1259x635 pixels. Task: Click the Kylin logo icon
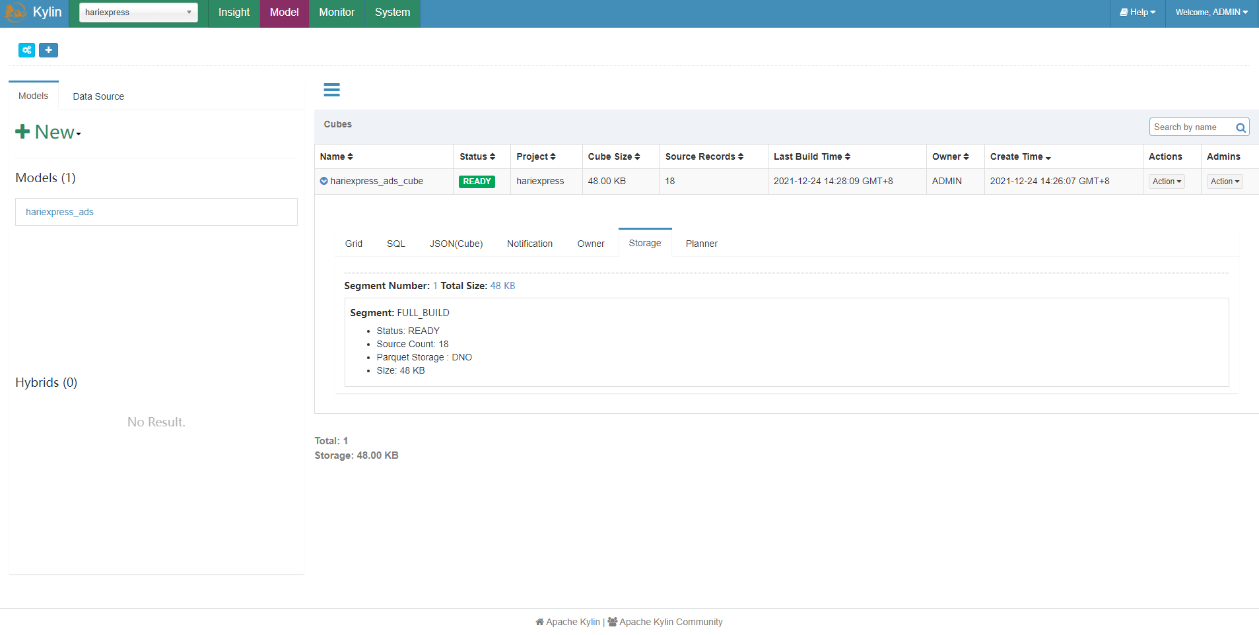16,12
